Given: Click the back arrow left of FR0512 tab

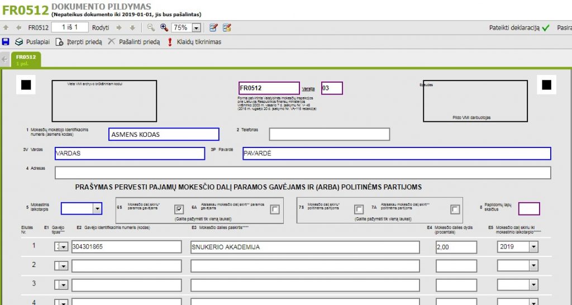Looking at the screenshot, I should [4, 59].
